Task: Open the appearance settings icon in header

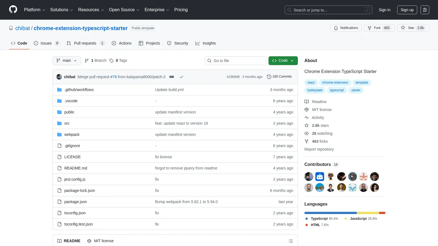Action: (x=425, y=10)
